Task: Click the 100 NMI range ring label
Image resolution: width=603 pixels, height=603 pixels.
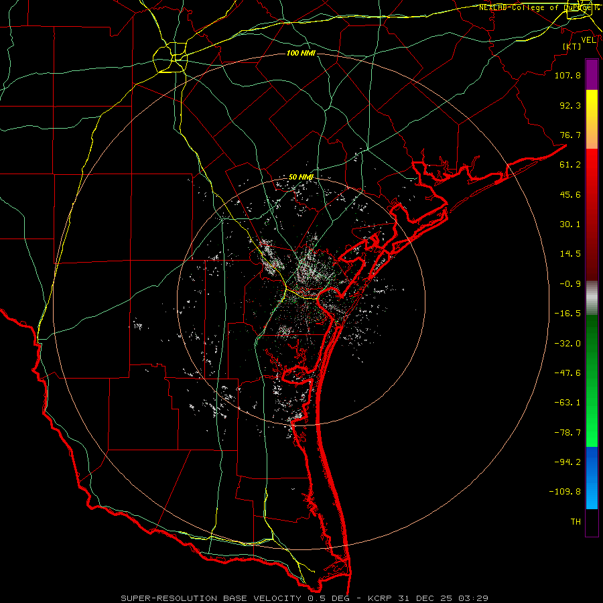Action: pyautogui.click(x=301, y=53)
